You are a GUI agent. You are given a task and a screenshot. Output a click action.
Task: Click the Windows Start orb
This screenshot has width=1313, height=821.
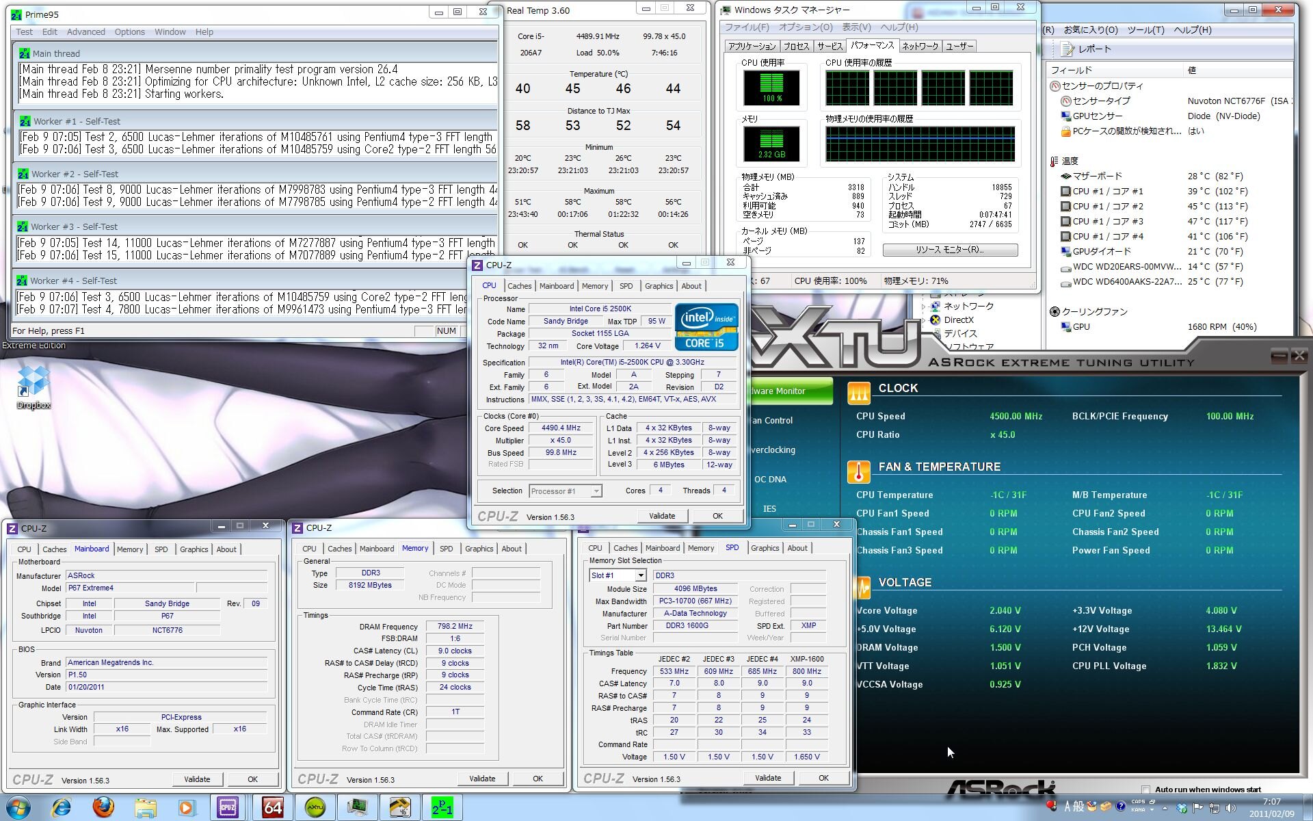18,807
